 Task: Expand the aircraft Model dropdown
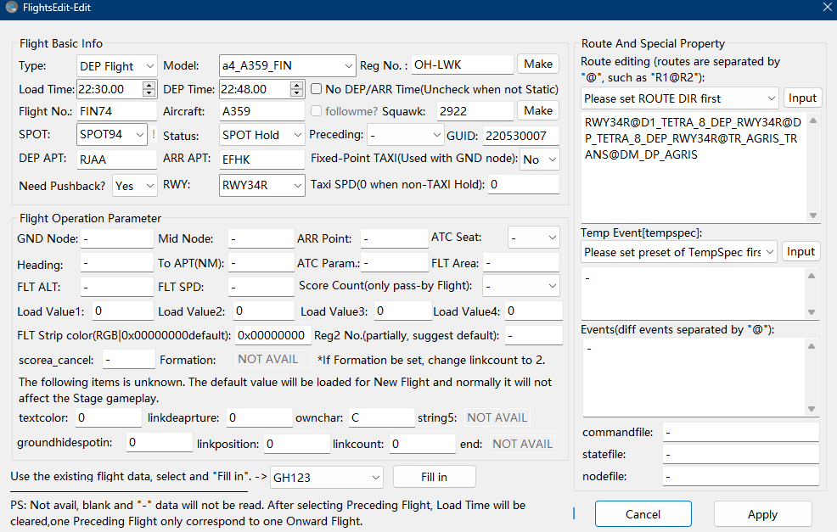coord(287,65)
